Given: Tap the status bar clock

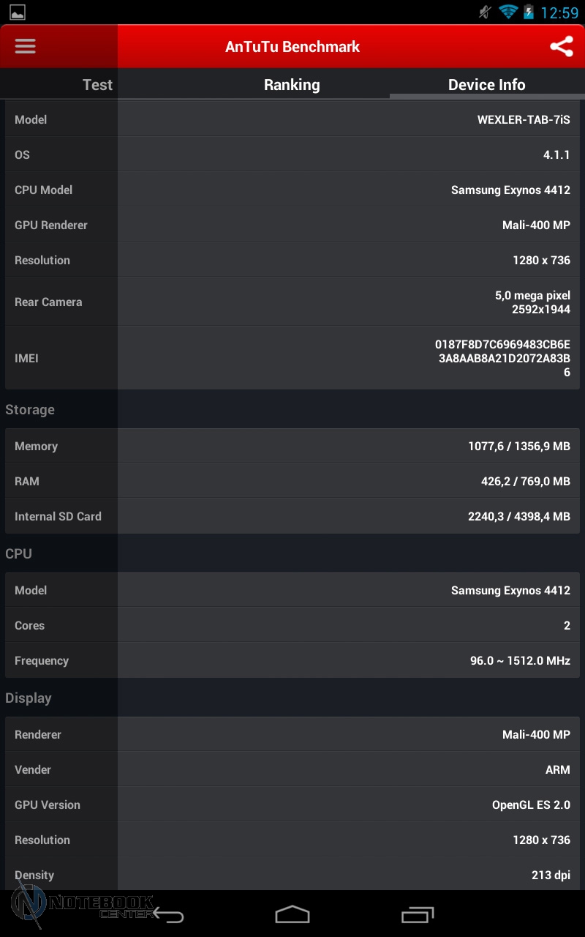Looking at the screenshot, I should [x=559, y=13].
